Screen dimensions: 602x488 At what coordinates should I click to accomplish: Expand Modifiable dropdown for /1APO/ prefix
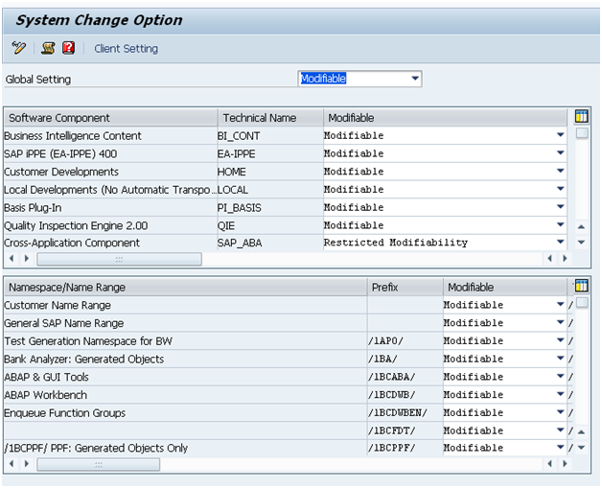(x=560, y=340)
